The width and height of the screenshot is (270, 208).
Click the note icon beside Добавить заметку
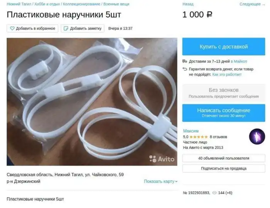click(x=66, y=29)
